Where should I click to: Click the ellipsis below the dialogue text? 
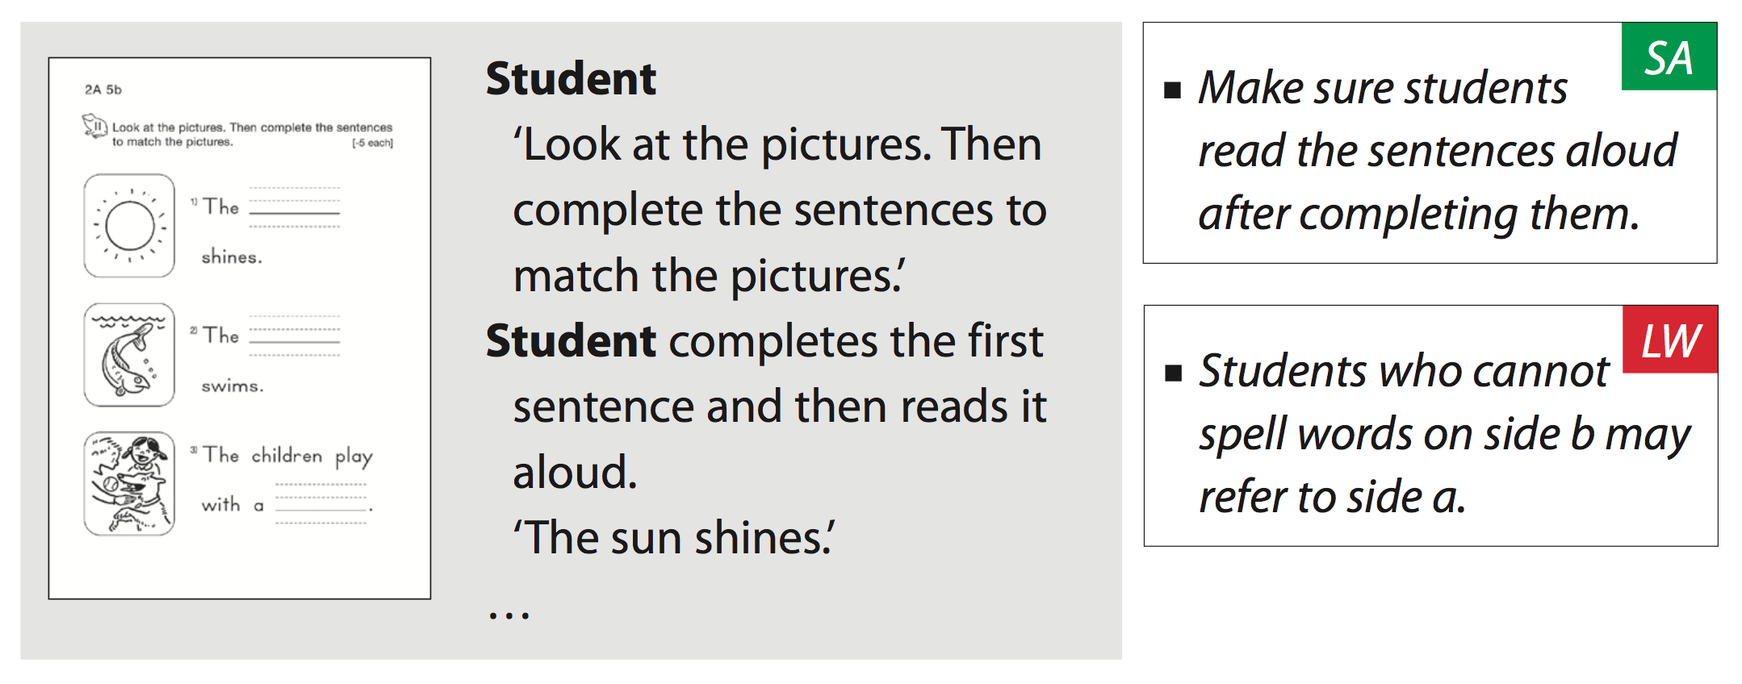pos(509,615)
